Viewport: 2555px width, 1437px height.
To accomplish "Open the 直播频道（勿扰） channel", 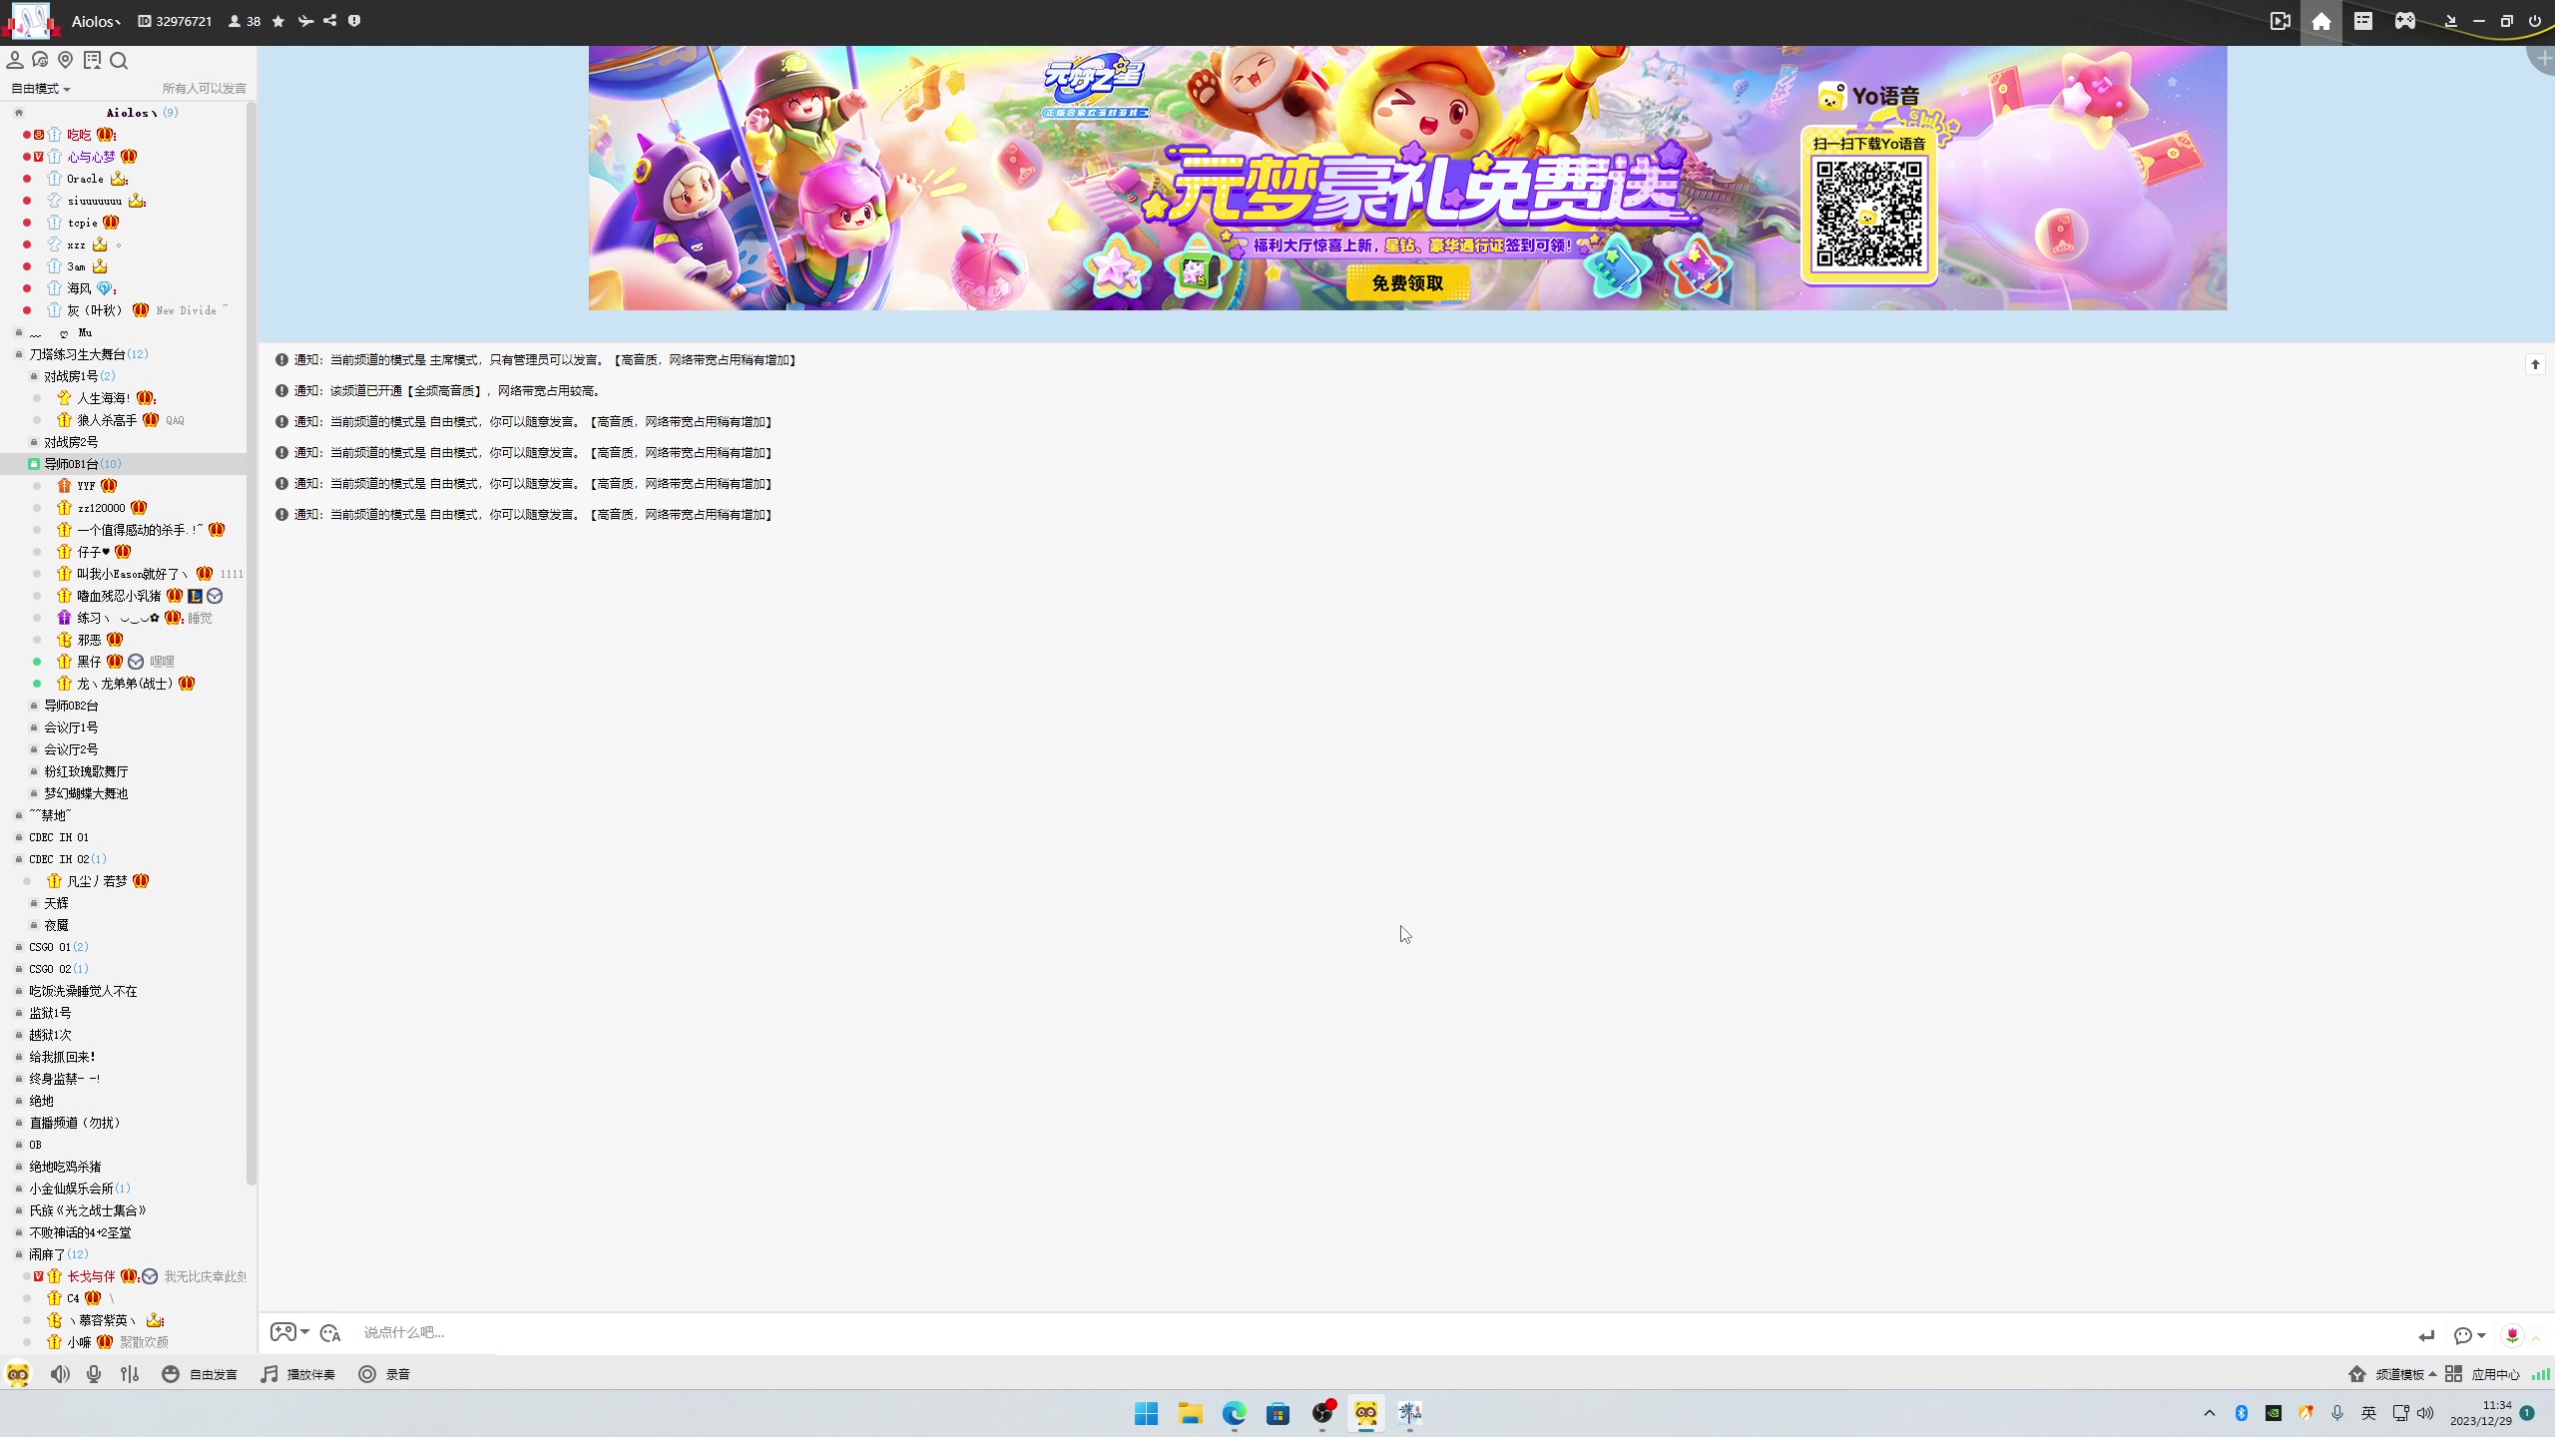I will 75,1123.
